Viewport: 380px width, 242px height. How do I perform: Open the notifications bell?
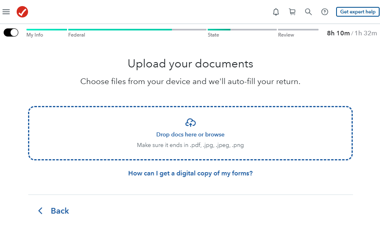pyautogui.click(x=276, y=12)
